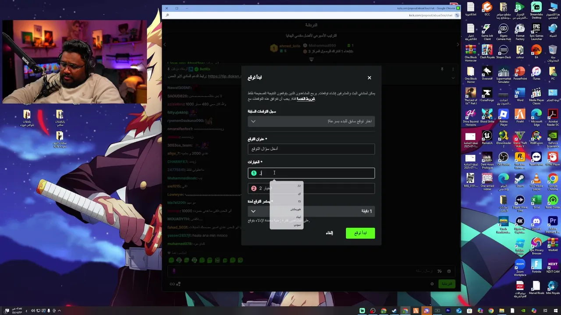The width and height of the screenshot is (561, 315).
Task: Open Excel desktop shortcut
Action: [536, 202]
